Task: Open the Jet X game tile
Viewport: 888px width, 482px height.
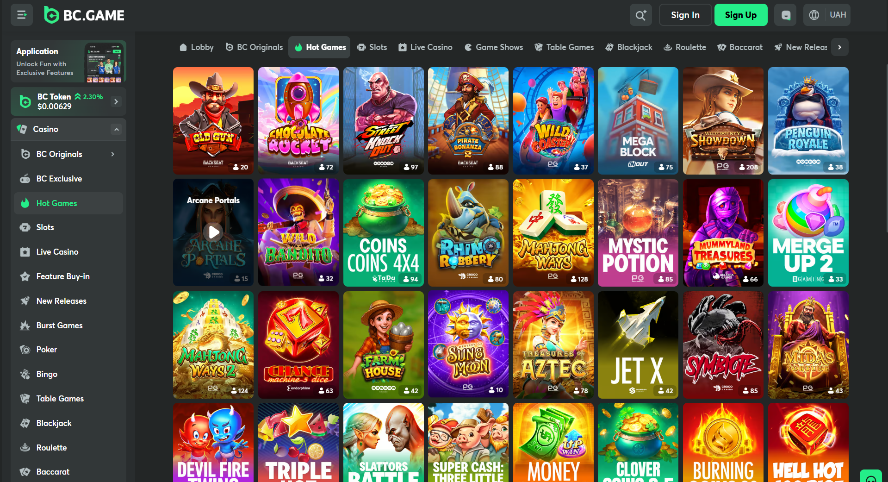Action: coord(638,345)
